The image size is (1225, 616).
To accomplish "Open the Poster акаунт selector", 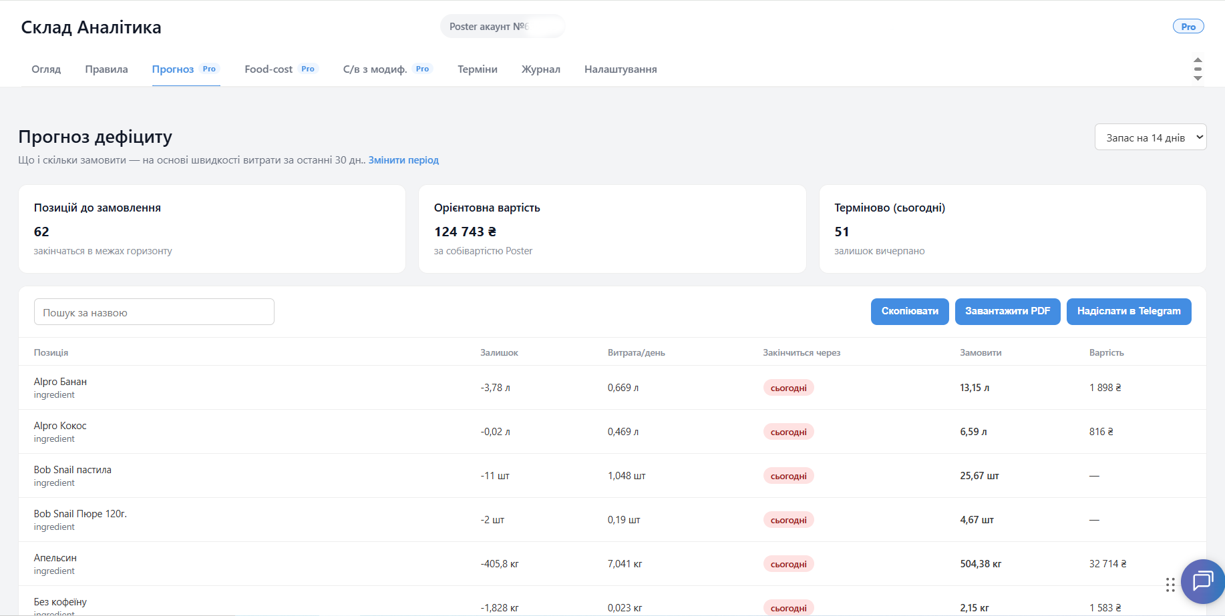I will point(502,27).
